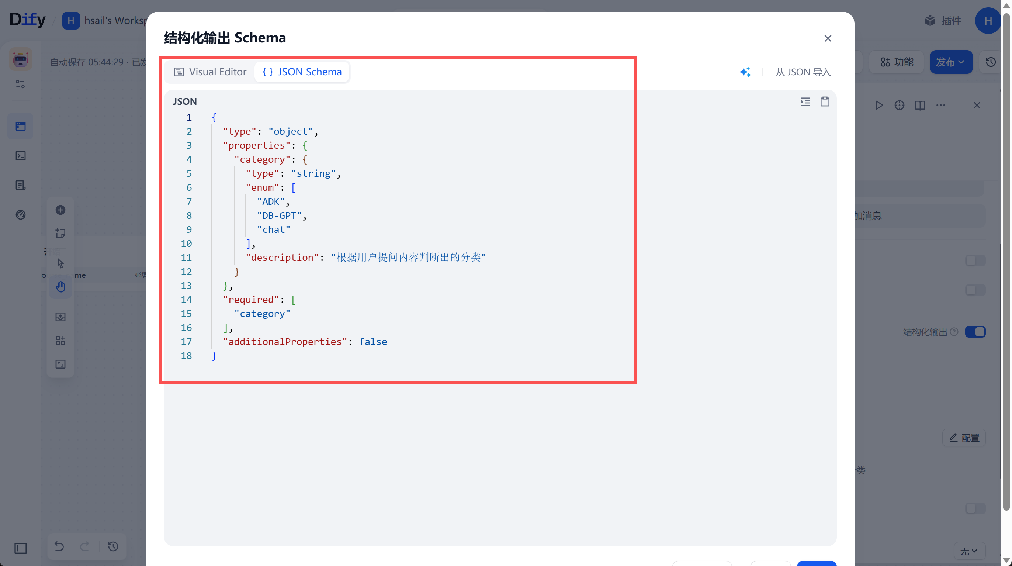Close the 结构化输出 Schema dialog
This screenshot has height=566, width=1012.
coord(828,38)
